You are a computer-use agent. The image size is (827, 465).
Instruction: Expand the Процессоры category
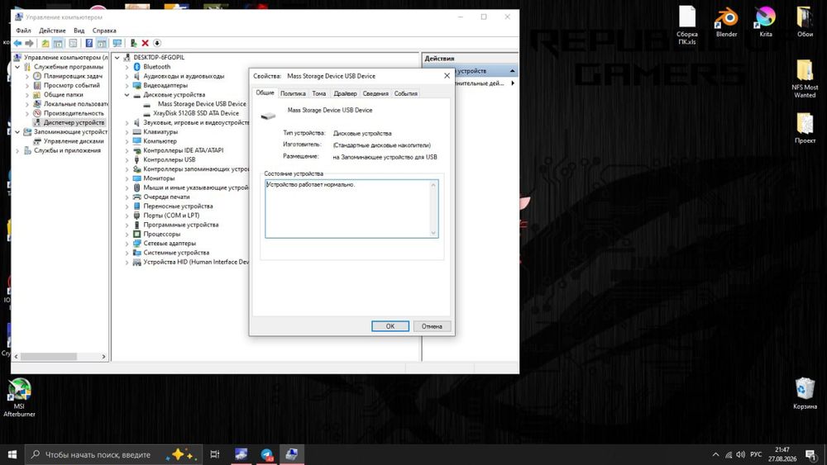point(127,235)
